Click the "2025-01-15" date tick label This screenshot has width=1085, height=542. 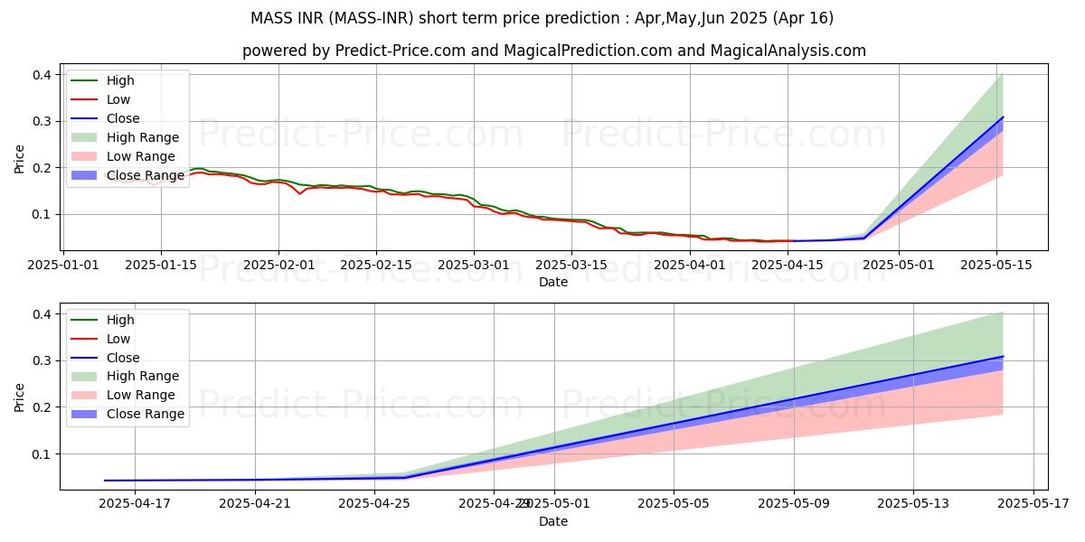click(161, 265)
